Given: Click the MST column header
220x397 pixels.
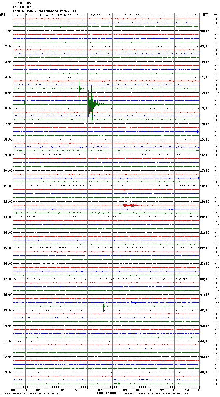Looking at the screenshot, I should pos(3,15).
